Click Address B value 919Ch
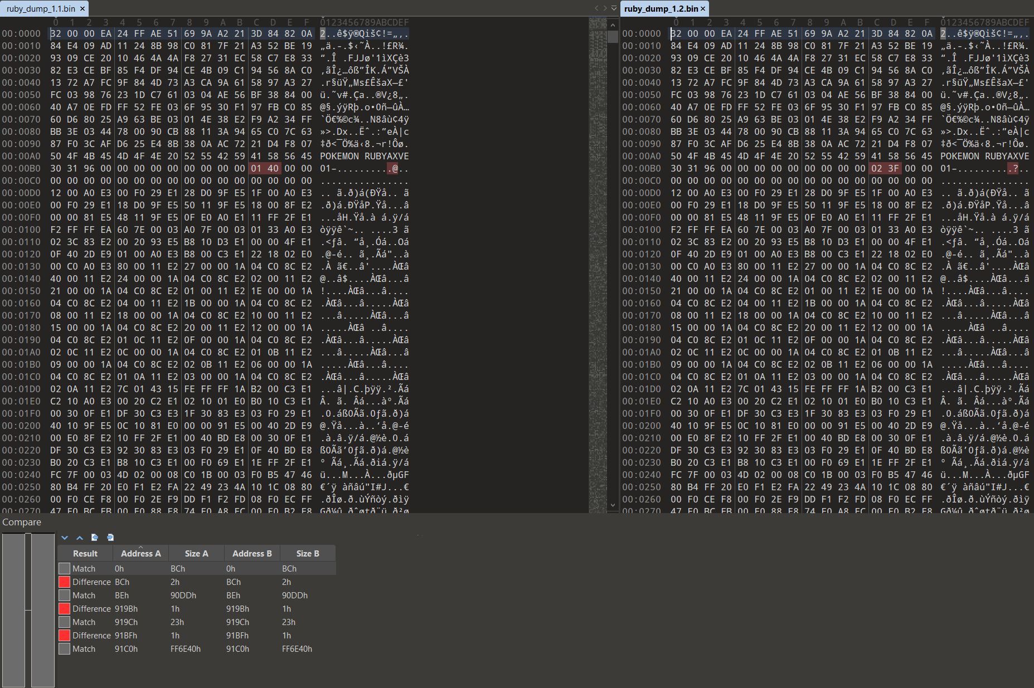Viewport: 1034px width, 688px height. point(237,622)
